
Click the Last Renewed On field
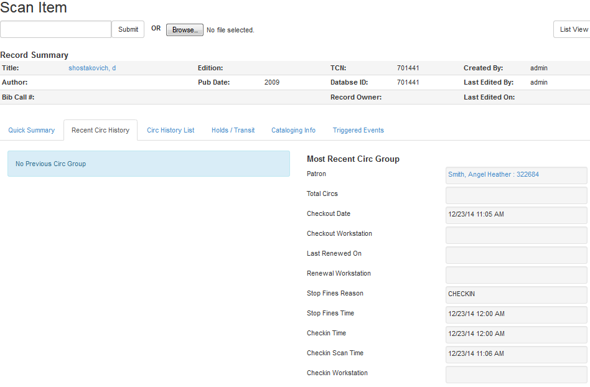516,255
